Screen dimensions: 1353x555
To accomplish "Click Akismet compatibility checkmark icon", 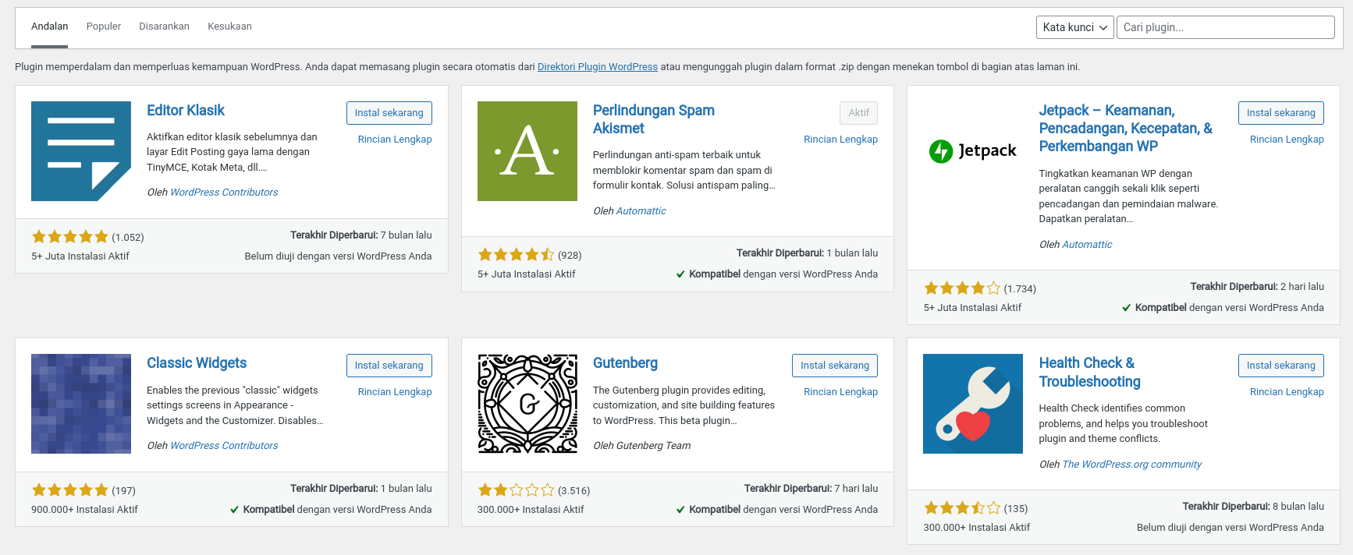I will click(x=680, y=274).
